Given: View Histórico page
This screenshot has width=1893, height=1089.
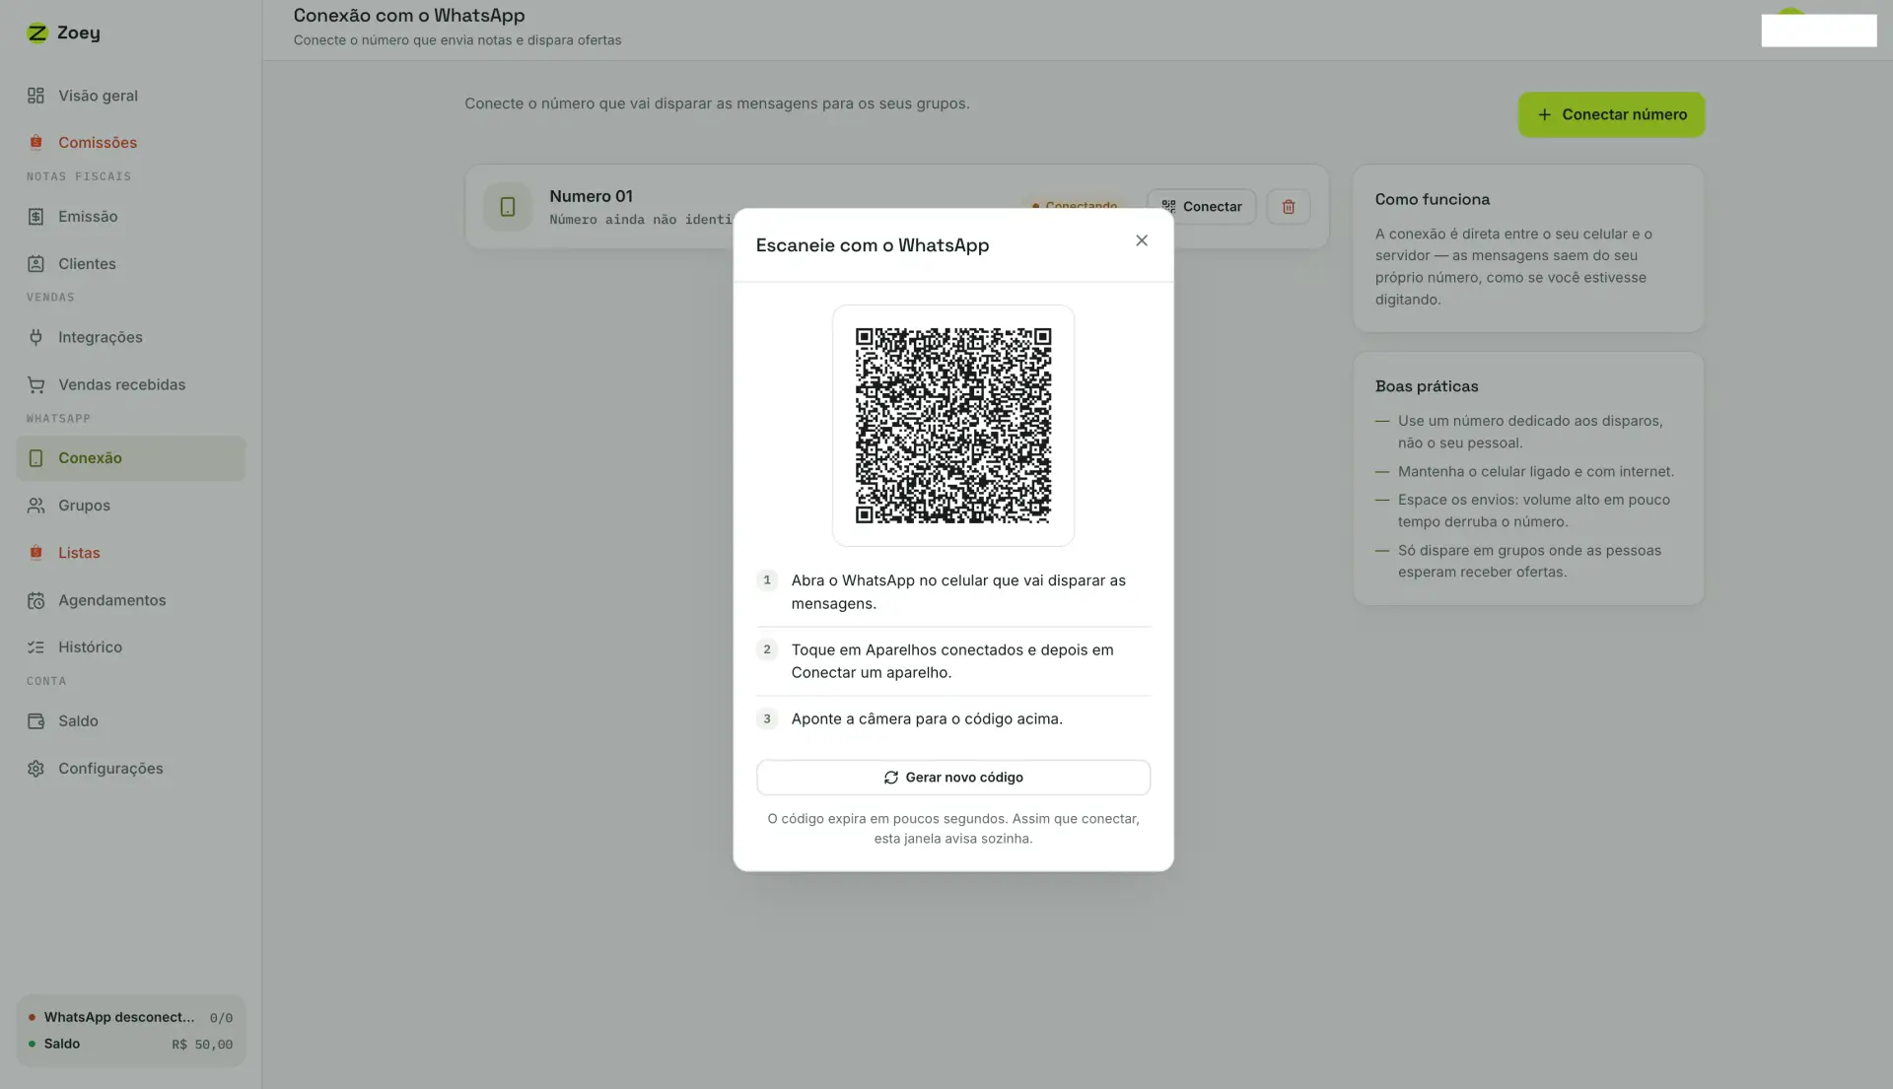Looking at the screenshot, I should (x=130, y=647).
